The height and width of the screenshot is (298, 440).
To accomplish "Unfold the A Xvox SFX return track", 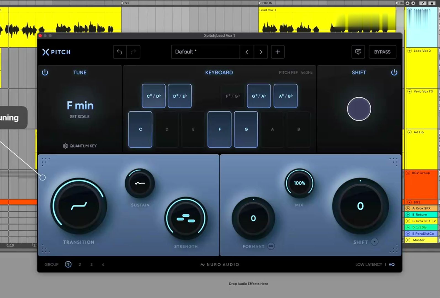I will (408, 208).
